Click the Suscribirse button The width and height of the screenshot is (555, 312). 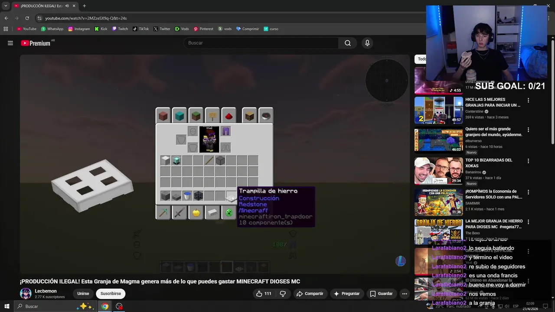111,293
